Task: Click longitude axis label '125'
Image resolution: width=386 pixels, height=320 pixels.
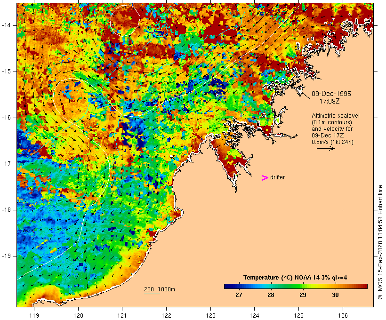Action: tap(298, 315)
